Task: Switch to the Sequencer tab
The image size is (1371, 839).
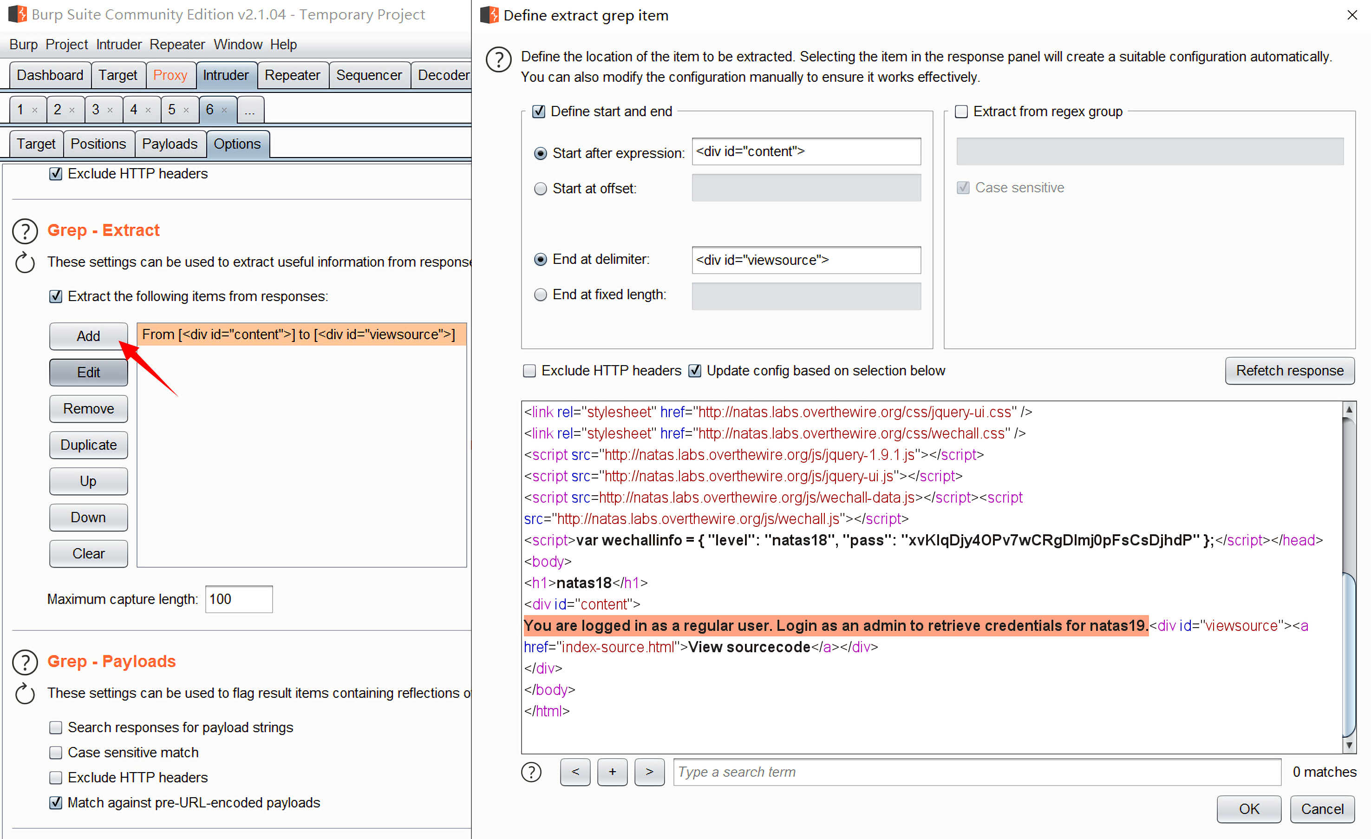Action: 370,75
